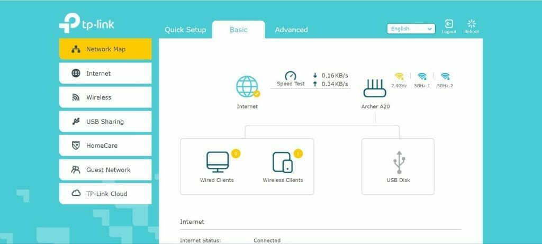This screenshot has height=244, width=542.
Task: Click the Guest Network people icon
Action: tap(76, 170)
